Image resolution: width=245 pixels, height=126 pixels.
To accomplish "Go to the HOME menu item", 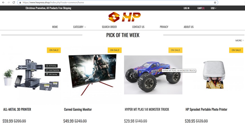I will (x=55, y=27).
